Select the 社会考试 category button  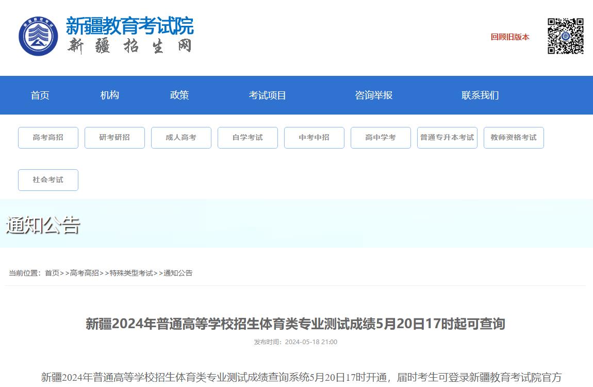tap(48, 180)
